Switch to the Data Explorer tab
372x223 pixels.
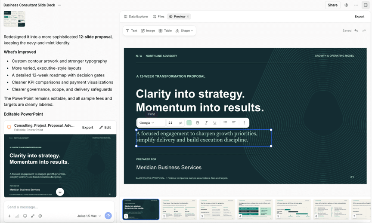pos(136,17)
